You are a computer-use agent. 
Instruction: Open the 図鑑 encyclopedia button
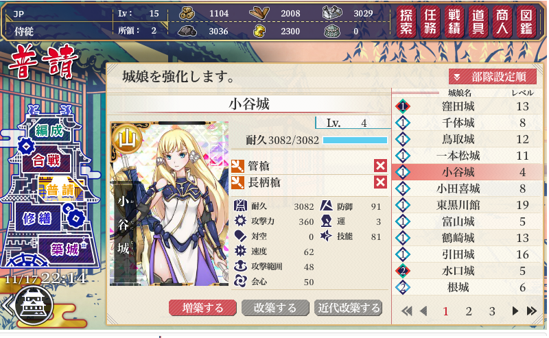526,22
